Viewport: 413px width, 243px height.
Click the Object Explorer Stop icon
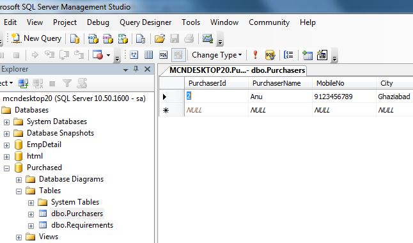52,84
